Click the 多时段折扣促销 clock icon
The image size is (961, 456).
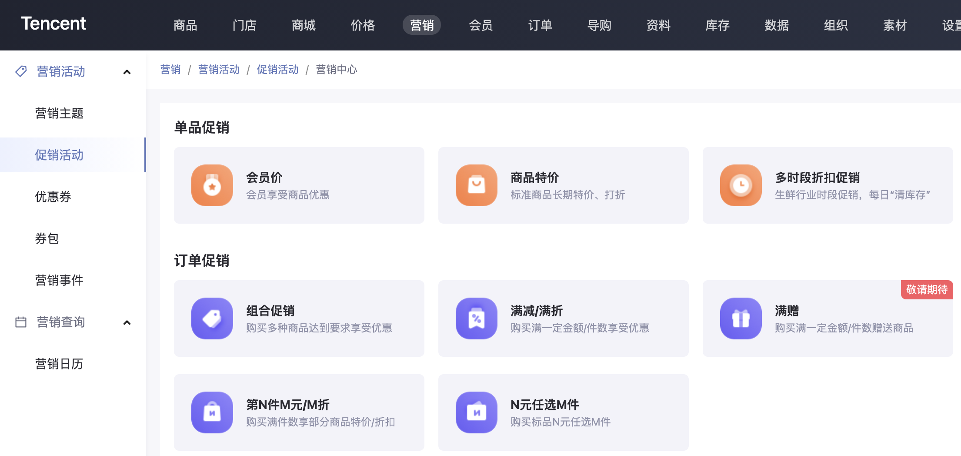pyautogui.click(x=741, y=185)
